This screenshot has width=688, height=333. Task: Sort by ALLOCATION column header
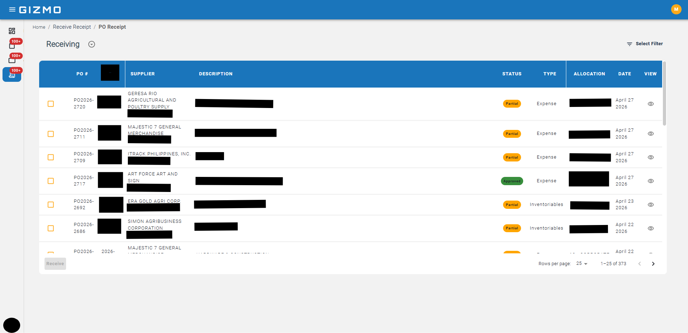point(589,74)
